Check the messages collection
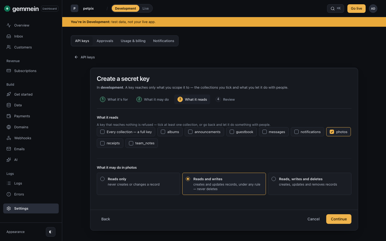386x241 pixels. (x=265, y=132)
